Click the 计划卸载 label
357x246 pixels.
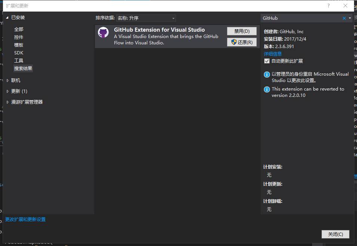pos(273,201)
